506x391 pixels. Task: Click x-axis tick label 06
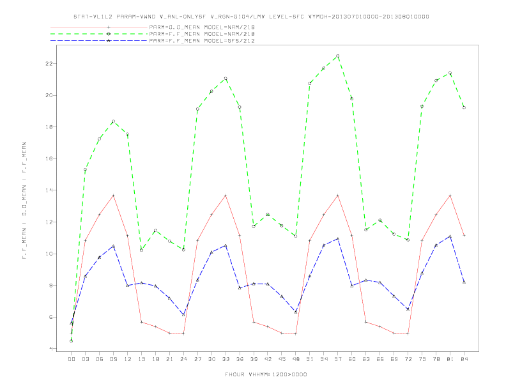(100, 359)
